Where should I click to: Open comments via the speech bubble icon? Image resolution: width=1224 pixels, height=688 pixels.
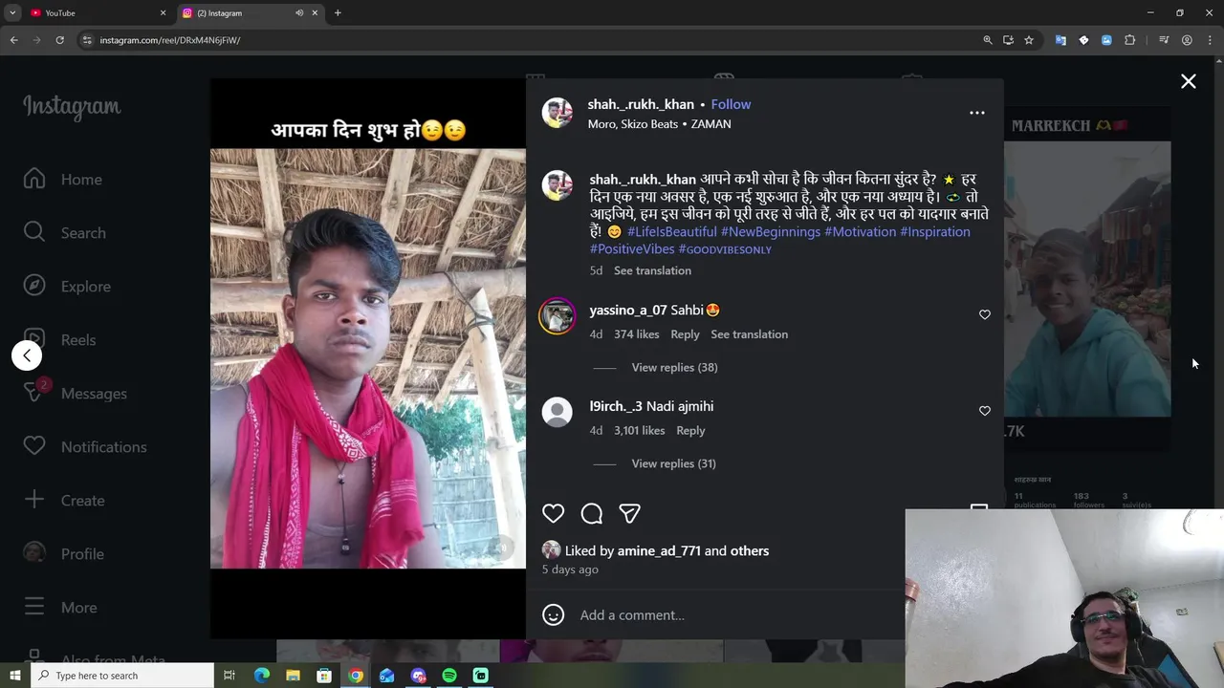pos(591,513)
